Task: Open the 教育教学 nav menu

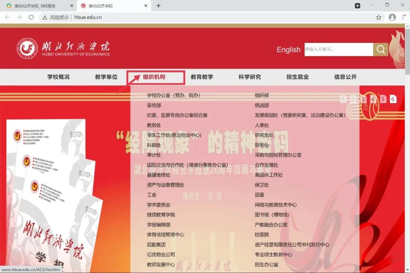Action: [x=202, y=77]
